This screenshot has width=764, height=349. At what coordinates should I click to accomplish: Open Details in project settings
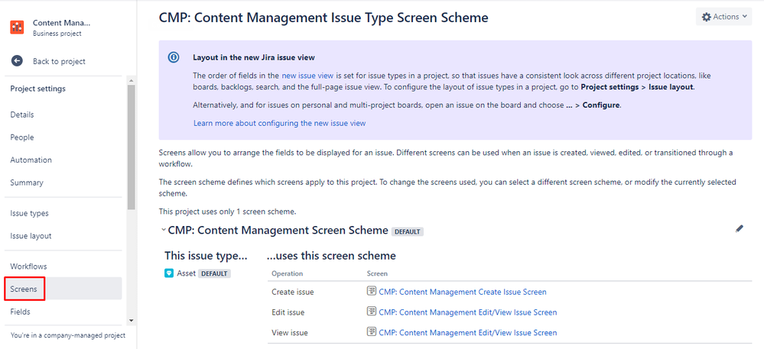pos(22,115)
